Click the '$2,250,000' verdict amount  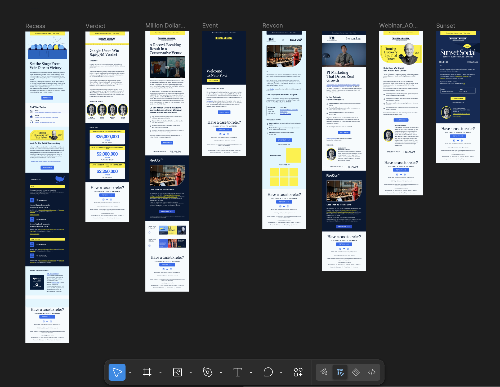click(x=107, y=171)
